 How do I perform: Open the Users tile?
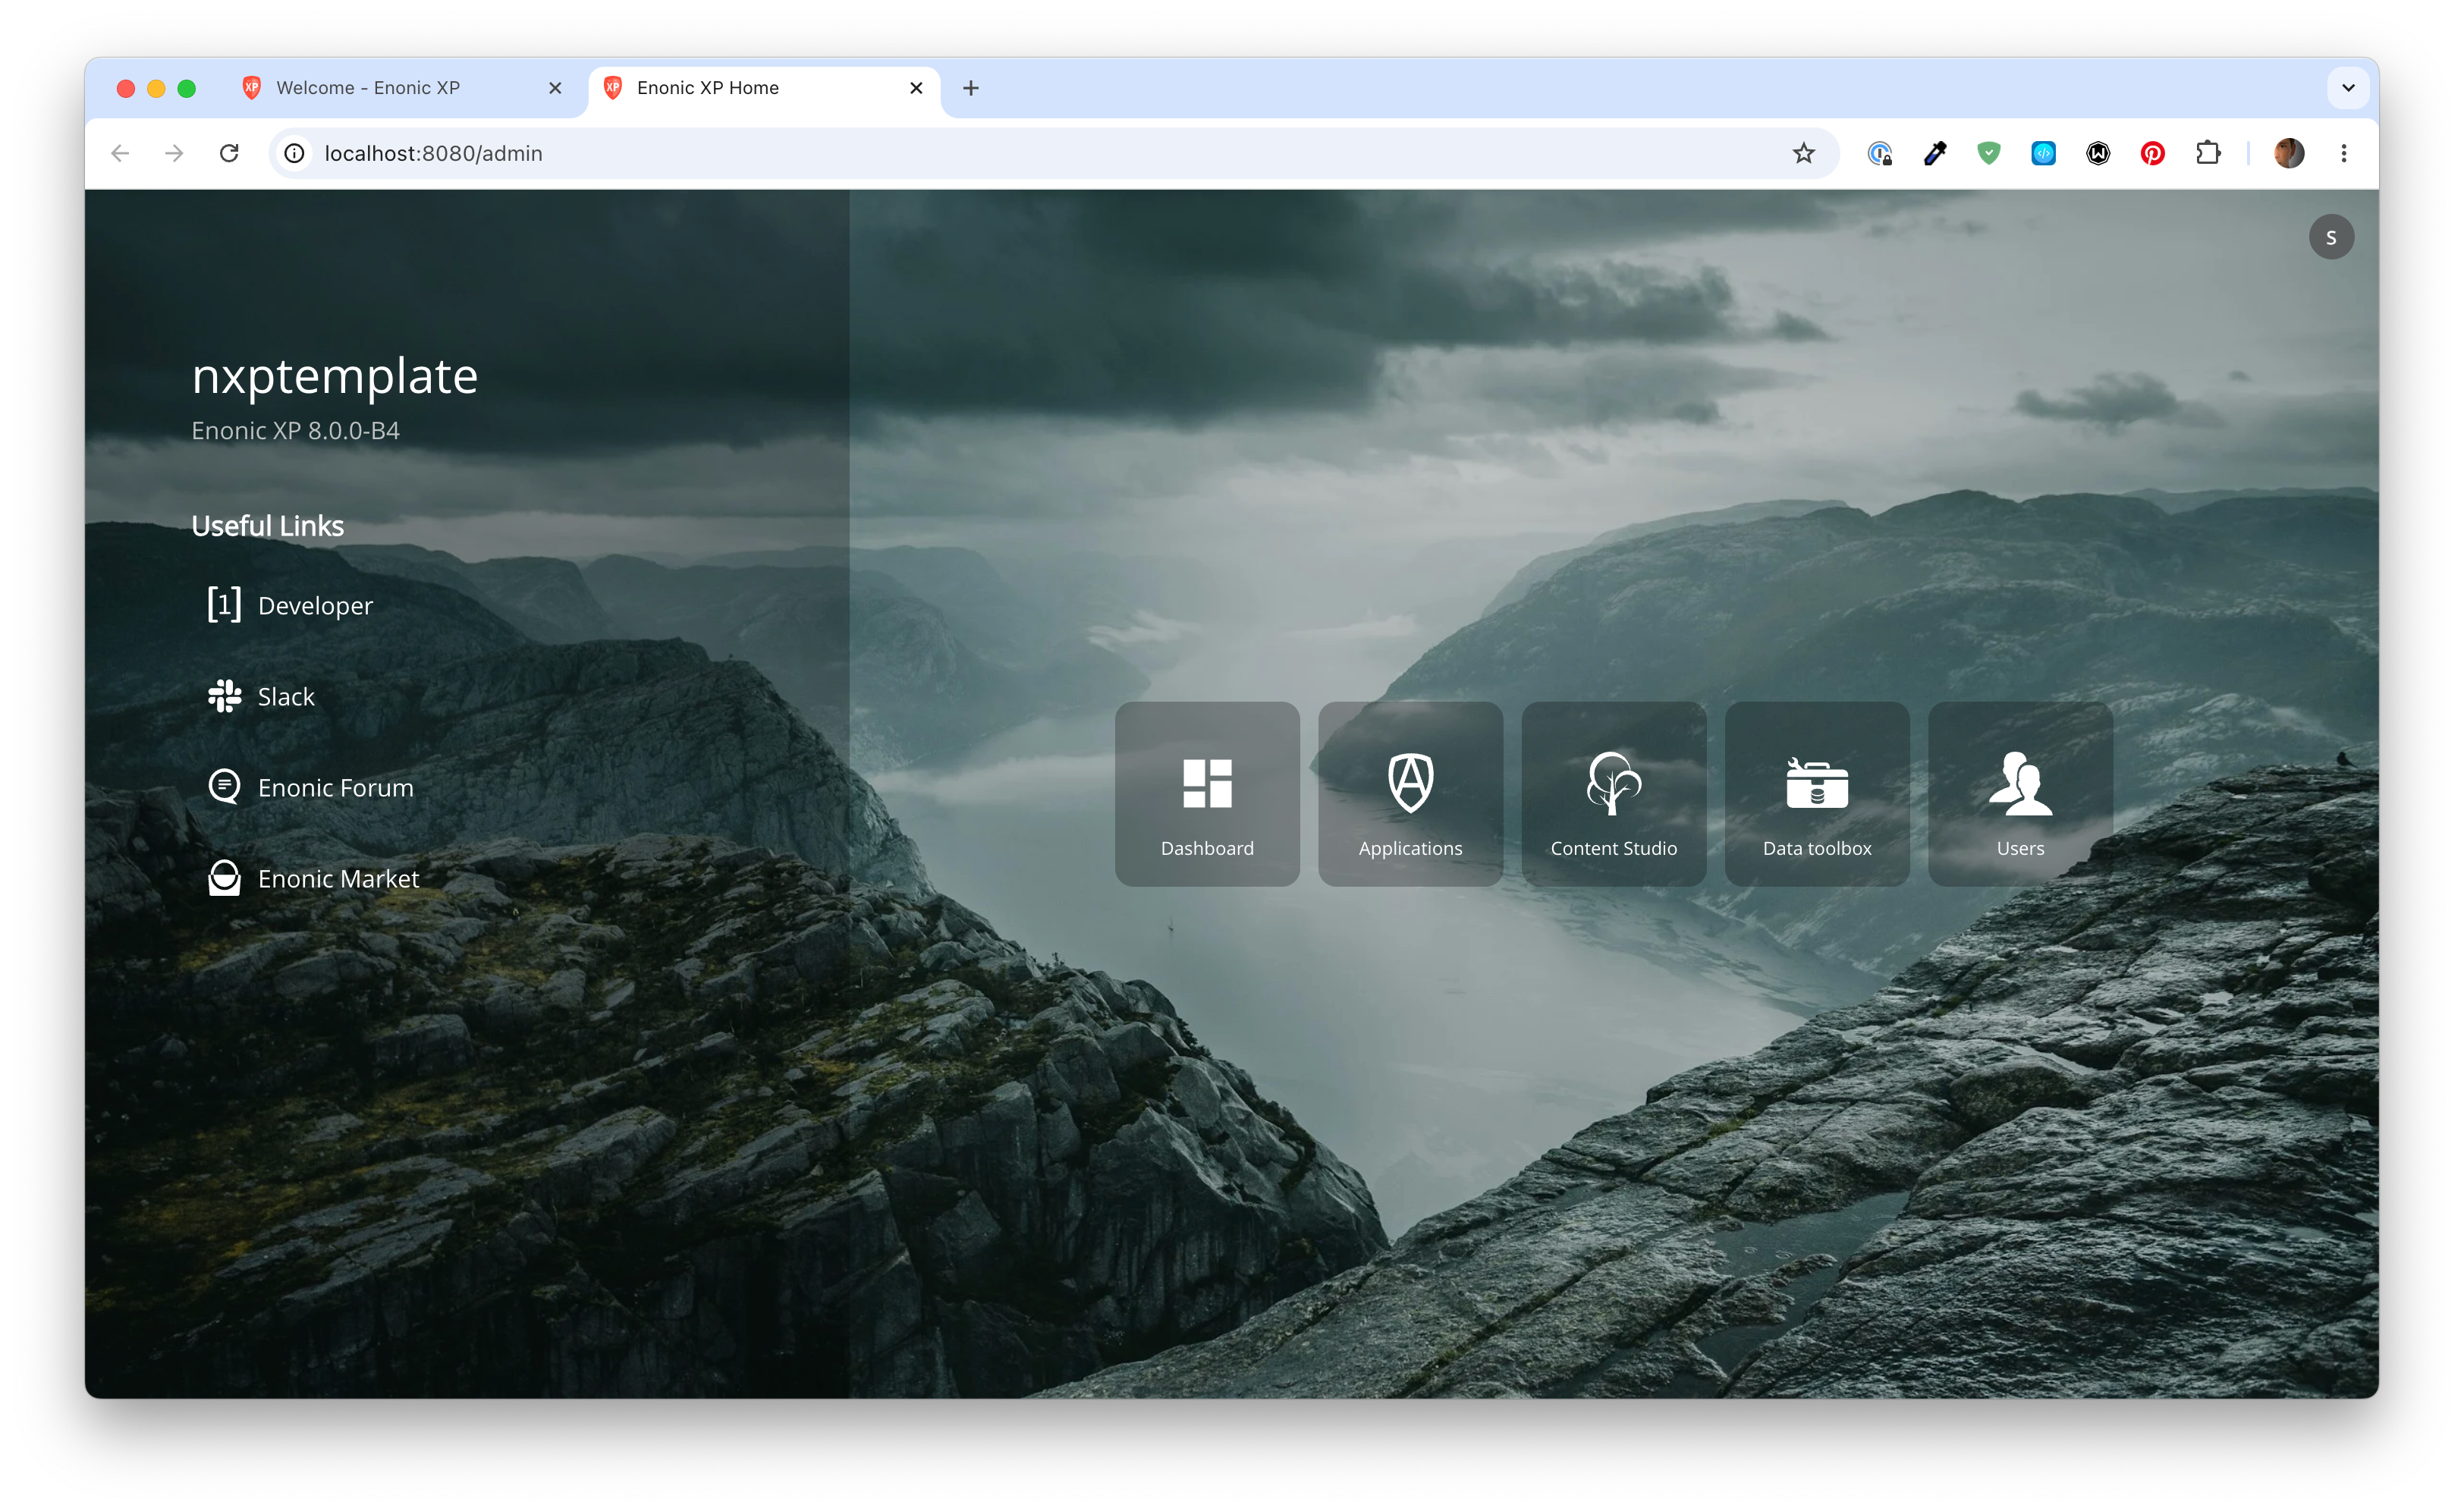point(2020,793)
